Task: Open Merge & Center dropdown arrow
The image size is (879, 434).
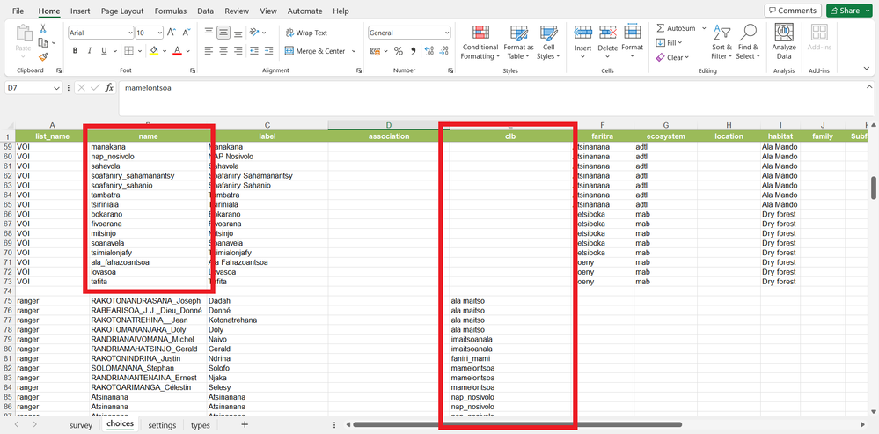Action: coord(354,51)
